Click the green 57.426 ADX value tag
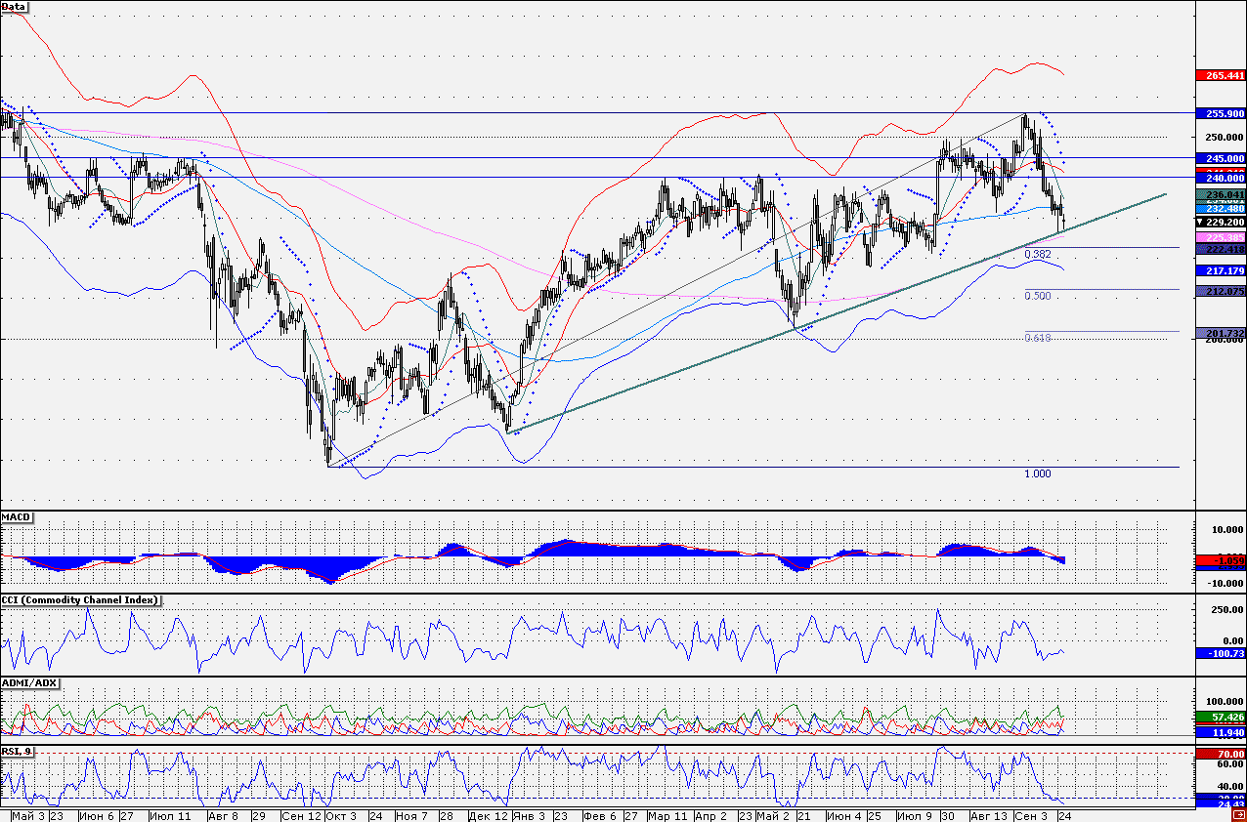Image resolution: width=1247 pixels, height=822 pixels. click(x=1221, y=717)
